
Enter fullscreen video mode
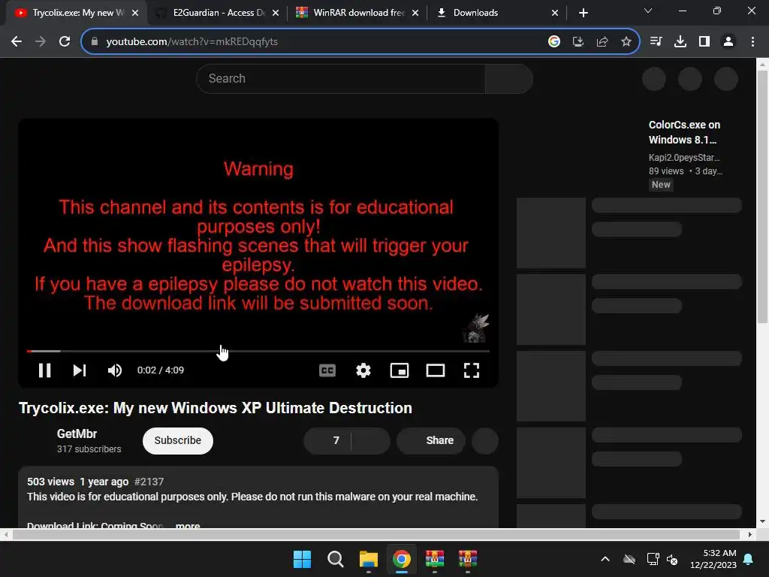pyautogui.click(x=472, y=370)
